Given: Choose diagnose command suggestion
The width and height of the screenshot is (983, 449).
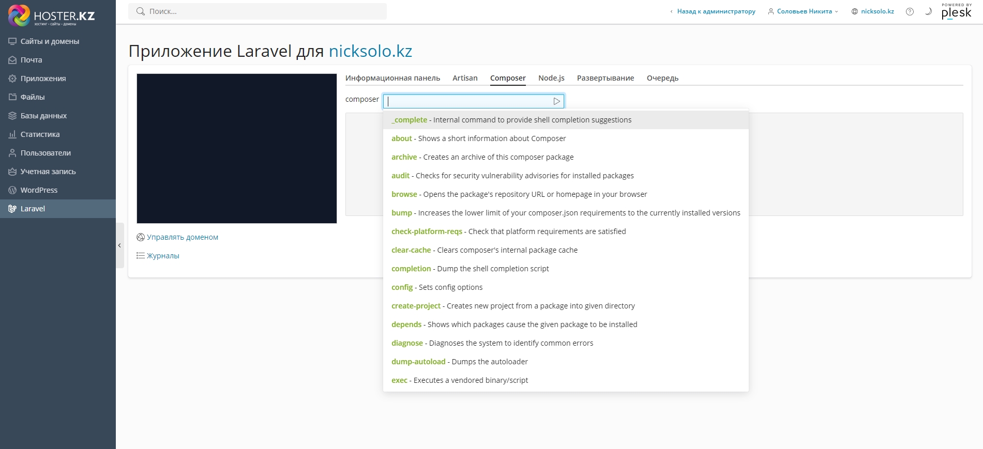Looking at the screenshot, I should [x=566, y=343].
